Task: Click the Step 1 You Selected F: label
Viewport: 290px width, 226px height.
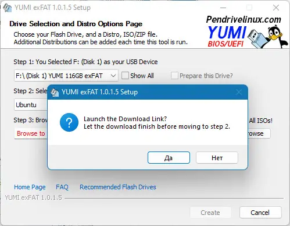Action: [x=85, y=62]
